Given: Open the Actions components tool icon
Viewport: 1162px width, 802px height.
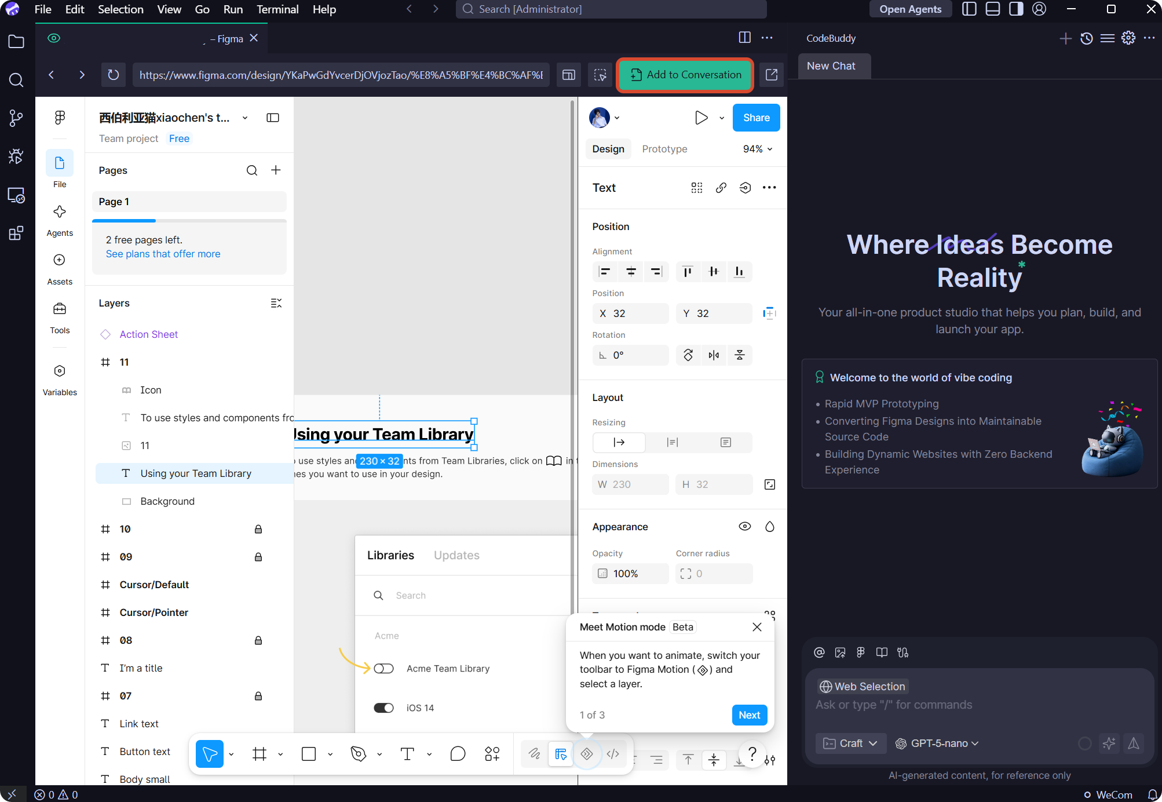Looking at the screenshot, I should [492, 754].
